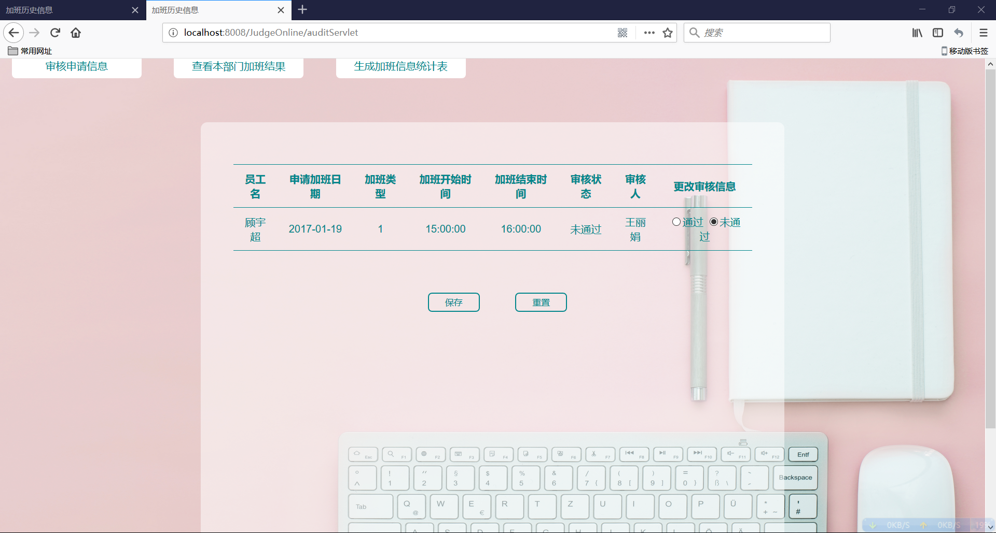Open the 常用网址 bookmarks folder
Viewport: 996px width, 533px height.
(x=30, y=51)
